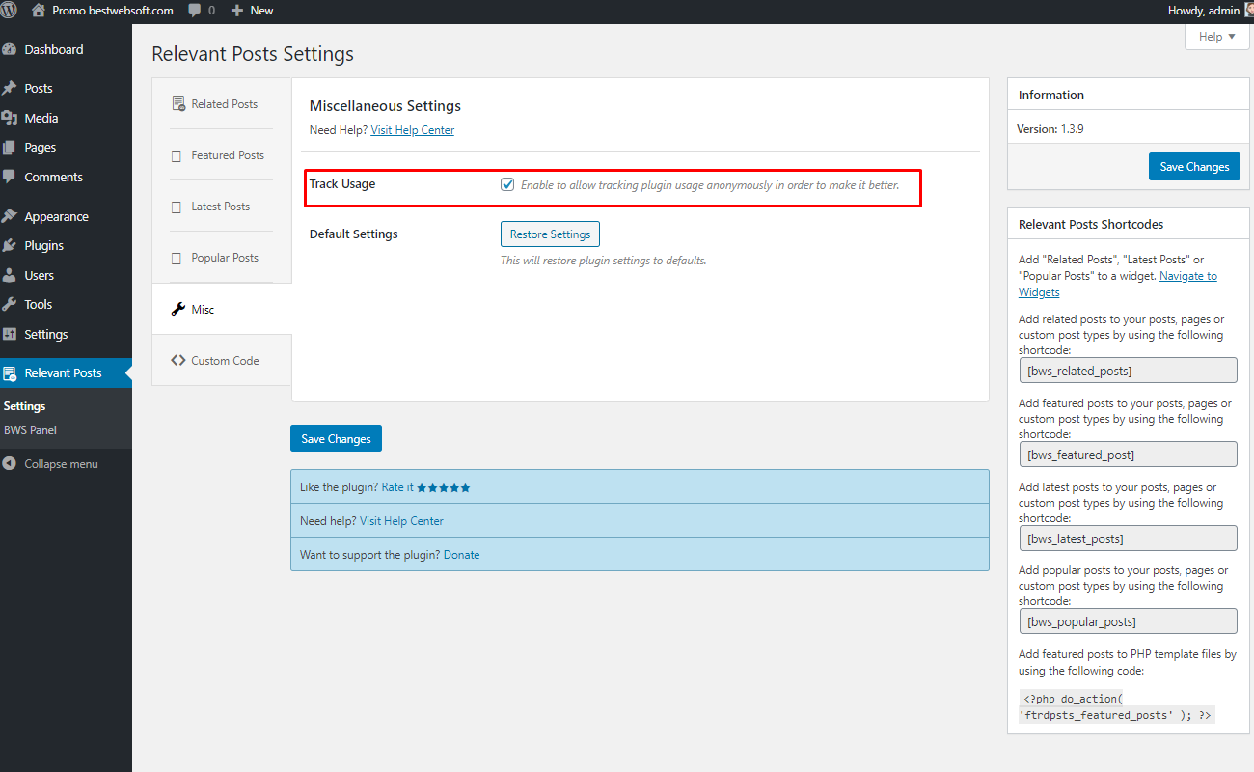The image size is (1254, 772).
Task: Click the Posts pushpin icon
Action: pyautogui.click(x=10, y=88)
